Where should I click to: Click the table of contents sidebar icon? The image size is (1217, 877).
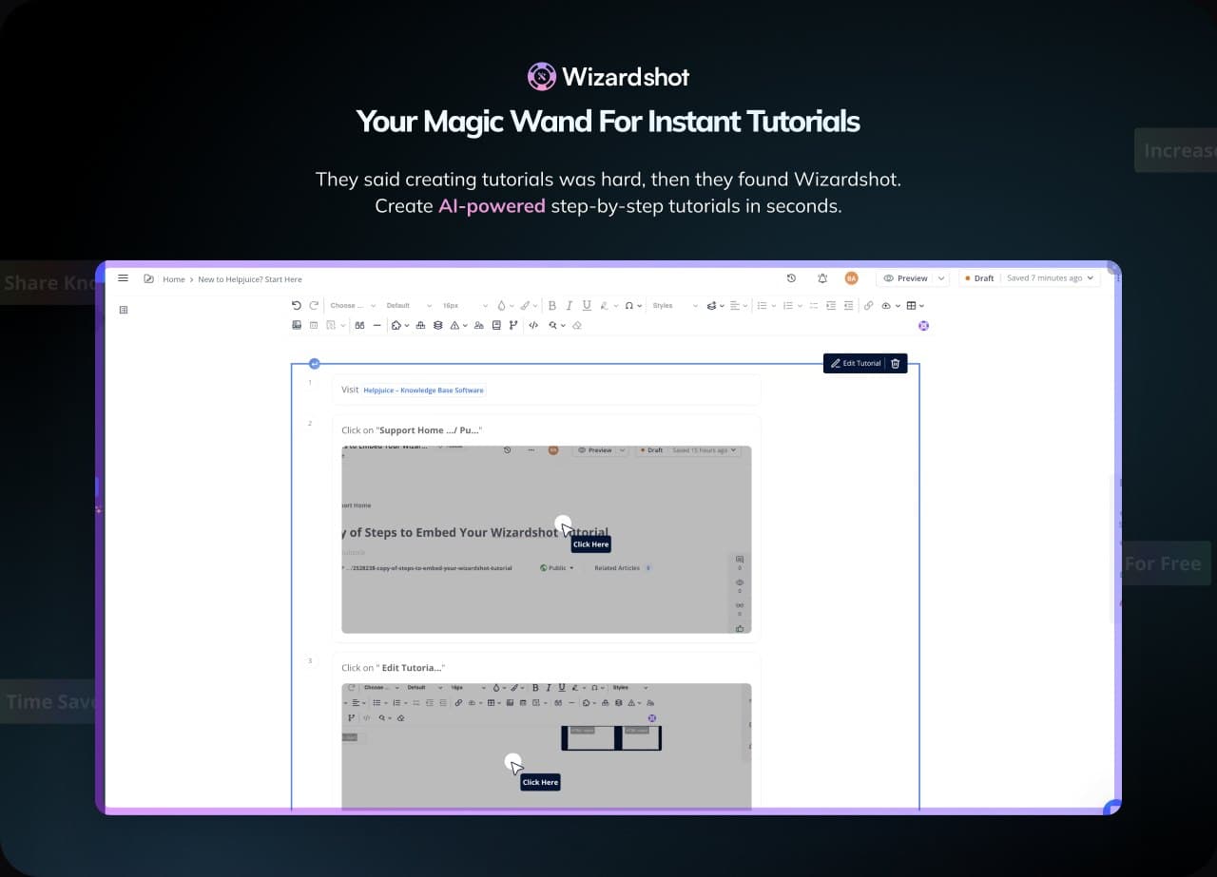(x=123, y=310)
